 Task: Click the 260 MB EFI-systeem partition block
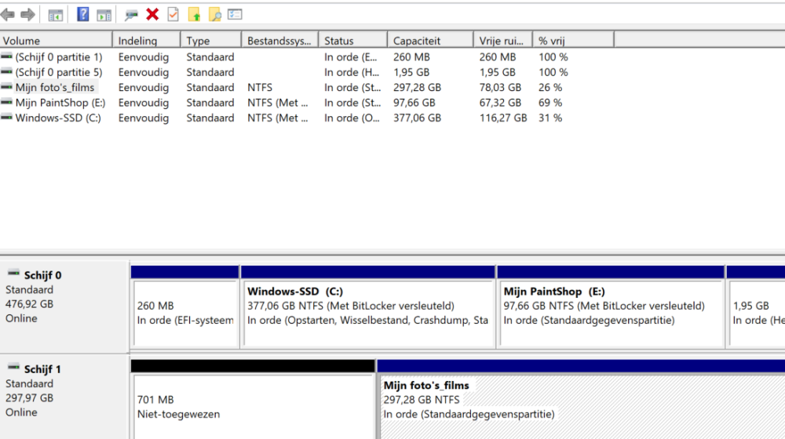click(184, 307)
